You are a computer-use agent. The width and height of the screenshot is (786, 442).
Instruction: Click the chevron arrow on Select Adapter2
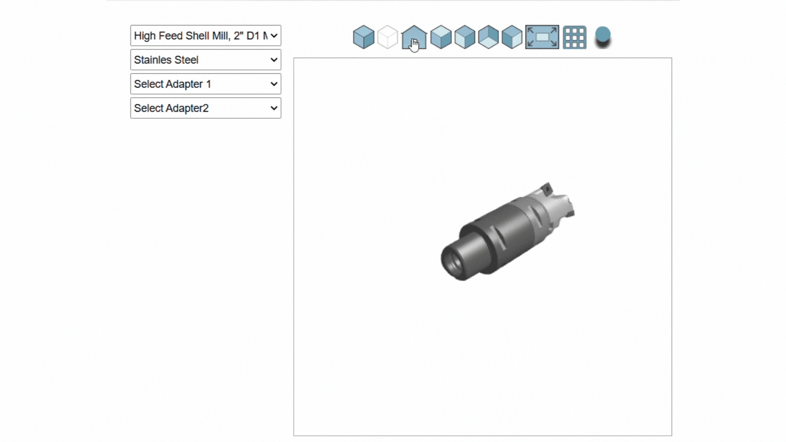coord(274,108)
